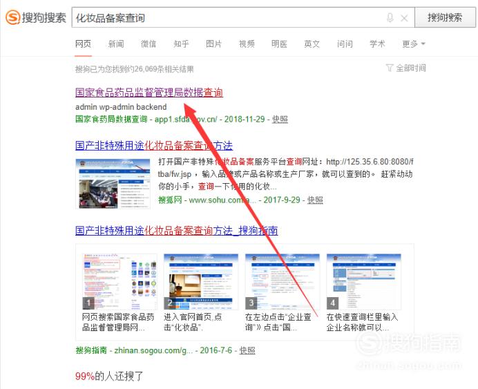The image size is (478, 389).
Task: Click step 3 thumbnail 在左边点击企业查询
Action: click(283, 281)
